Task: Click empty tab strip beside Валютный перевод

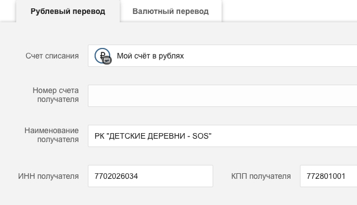Action: tap(289, 11)
